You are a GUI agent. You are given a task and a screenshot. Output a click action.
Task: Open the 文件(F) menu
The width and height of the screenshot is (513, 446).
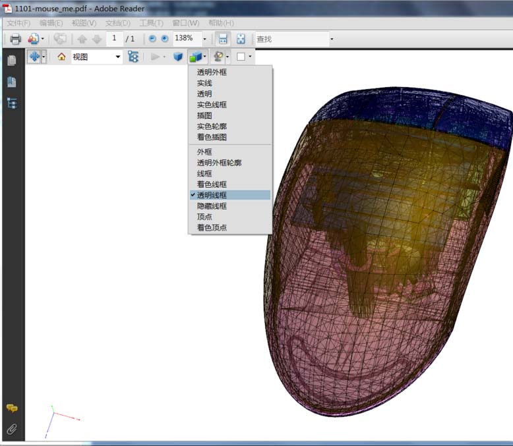[18, 23]
